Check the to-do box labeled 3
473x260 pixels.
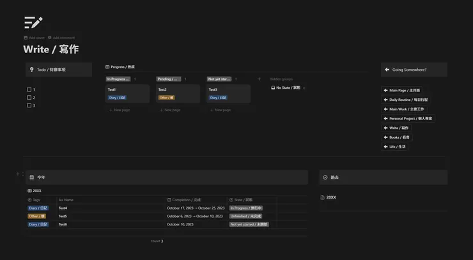(x=29, y=105)
